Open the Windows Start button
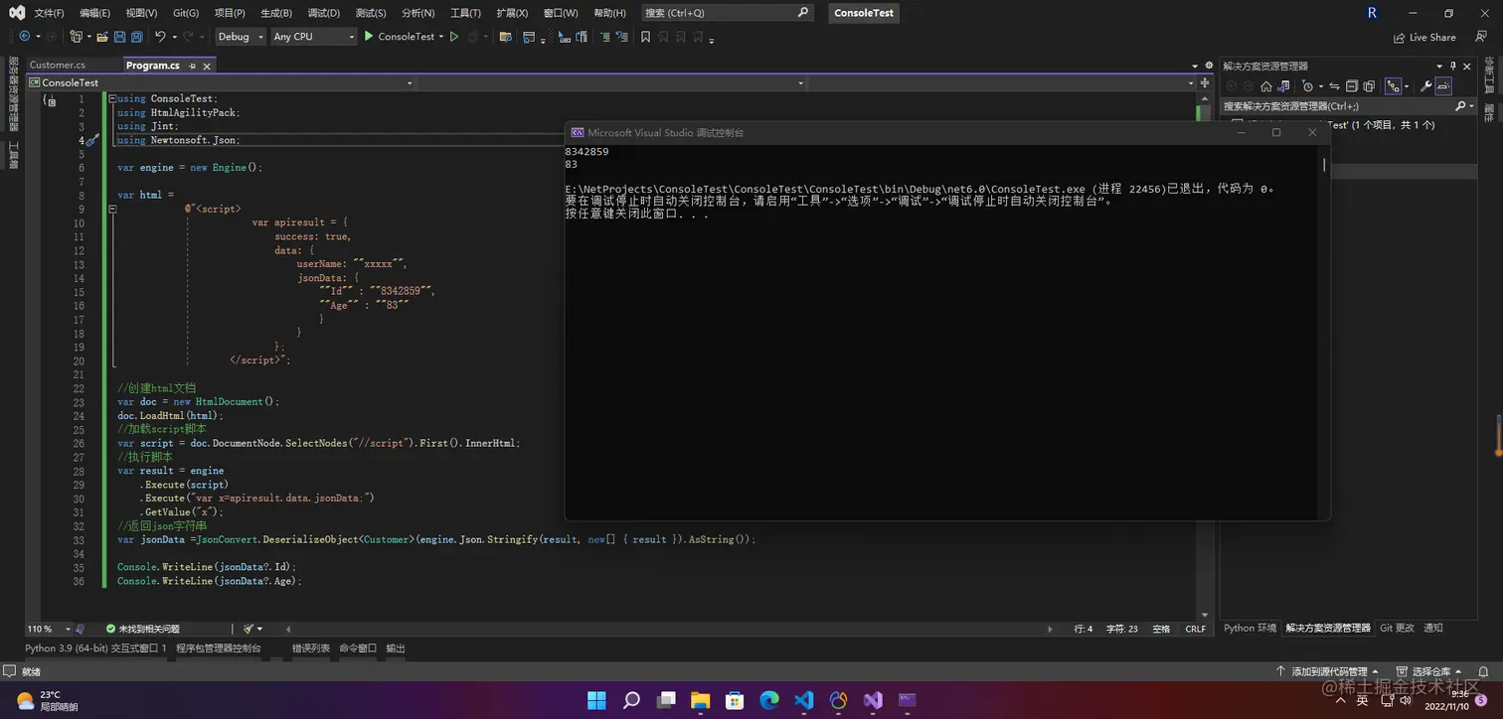 596,700
